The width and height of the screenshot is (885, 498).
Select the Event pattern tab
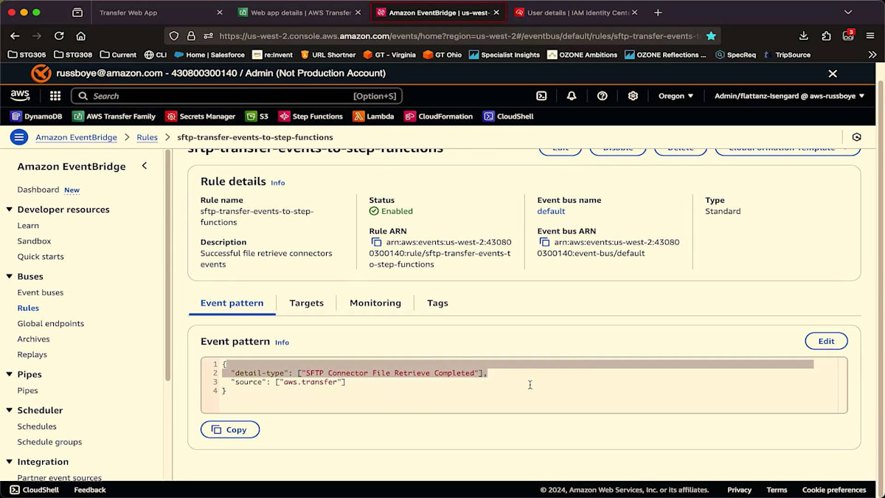[x=232, y=303]
